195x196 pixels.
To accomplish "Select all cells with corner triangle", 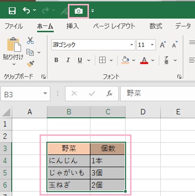I will pos(6,112).
